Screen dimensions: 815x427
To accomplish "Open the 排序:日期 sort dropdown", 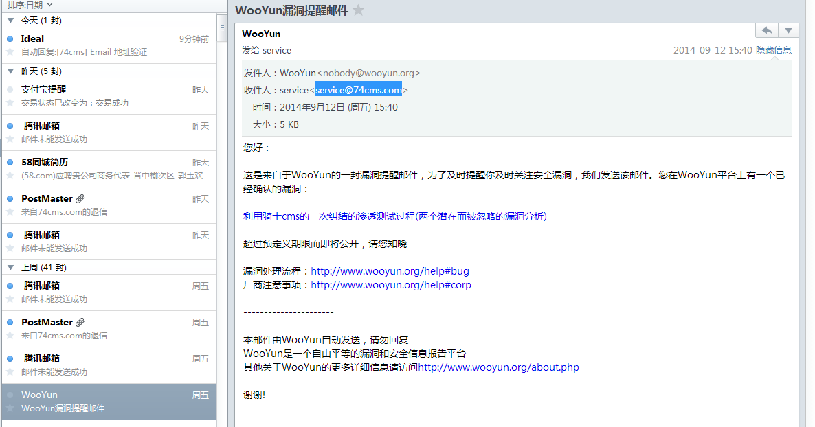I will (30, 5).
